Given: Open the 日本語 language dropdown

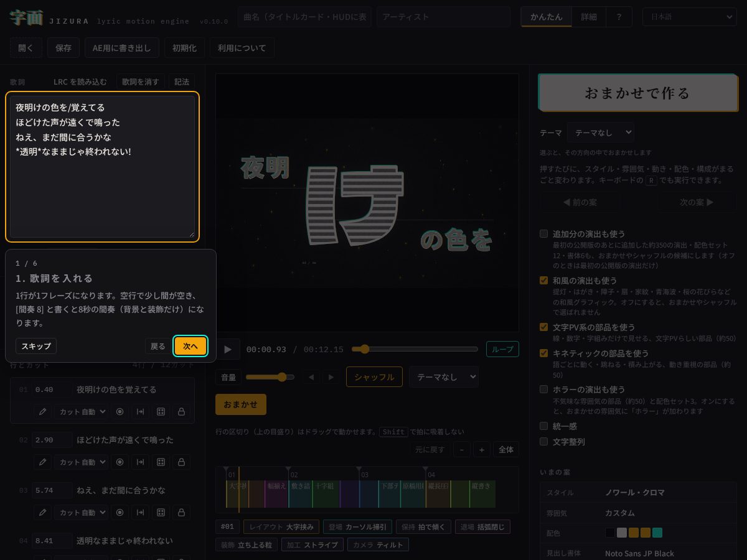Looking at the screenshot, I should click(689, 17).
